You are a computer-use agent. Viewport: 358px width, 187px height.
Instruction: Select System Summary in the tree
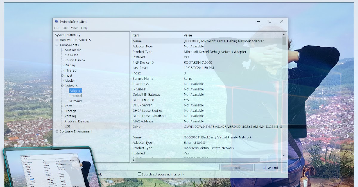tap(68, 35)
